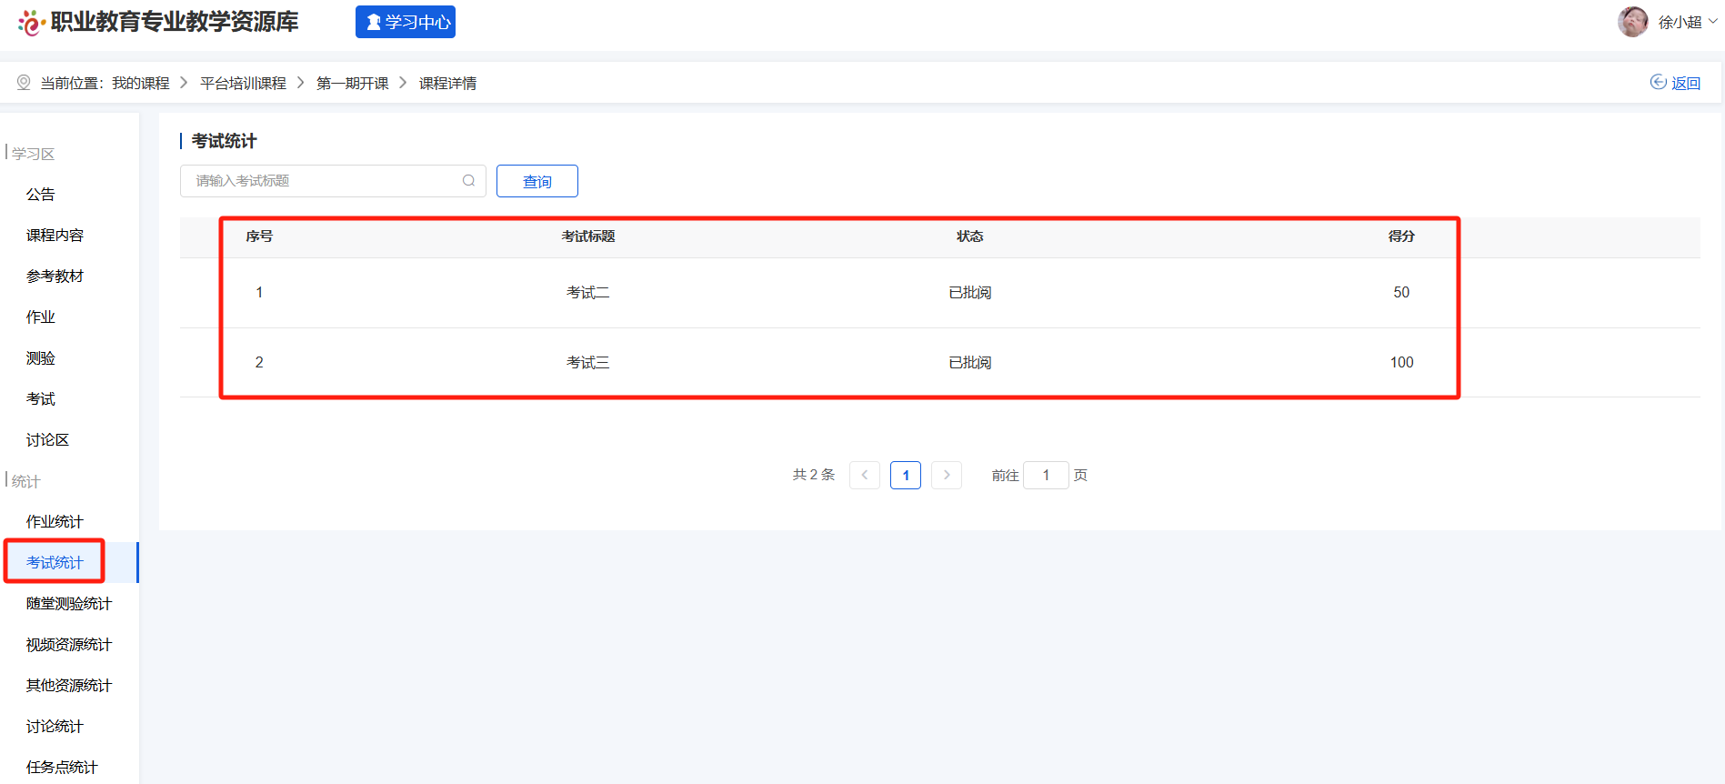This screenshot has height=784, width=1725.
Task: Click the site logo icon
Action: [31, 23]
